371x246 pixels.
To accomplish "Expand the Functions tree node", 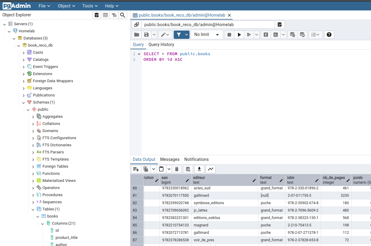I will tap(33, 174).
